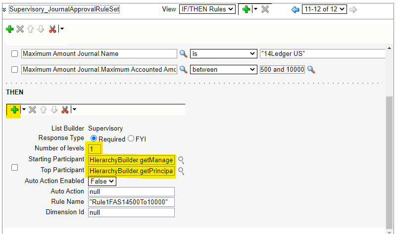396x234 pixels.
Task: Select the FYI response type radio button
Action: coord(132,139)
